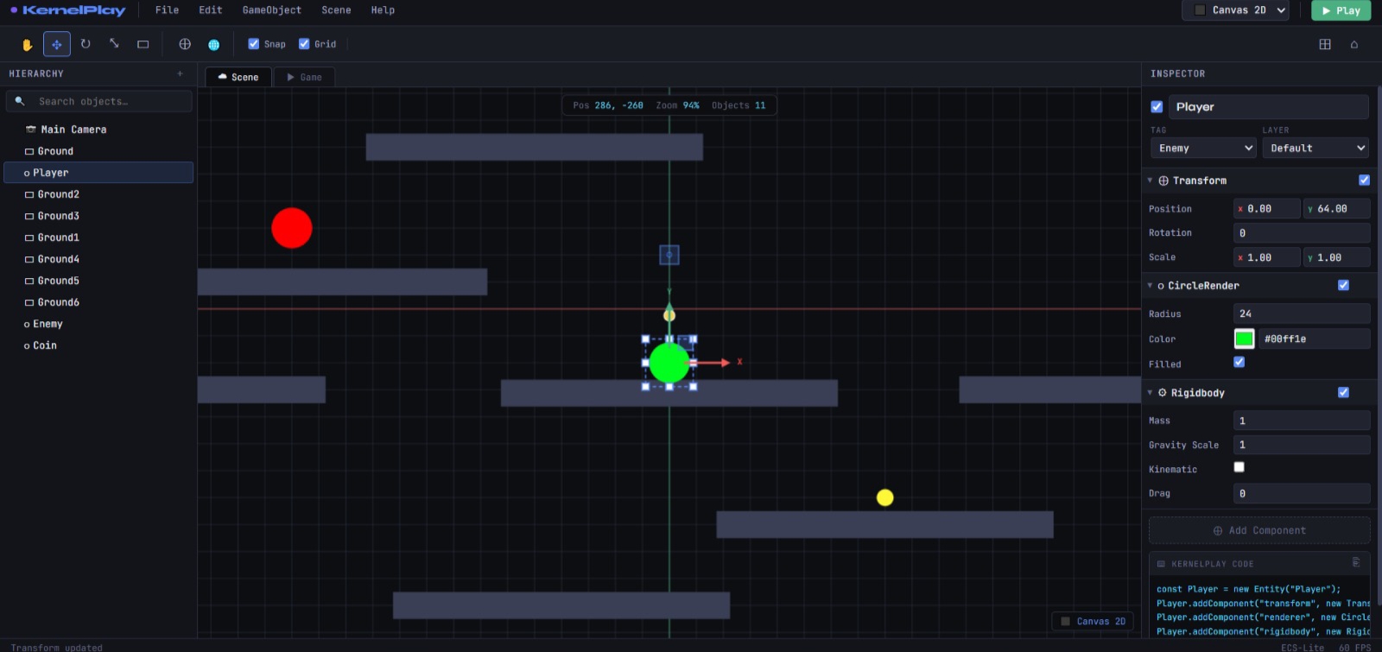Click the layout grid icon at top right

click(1325, 44)
